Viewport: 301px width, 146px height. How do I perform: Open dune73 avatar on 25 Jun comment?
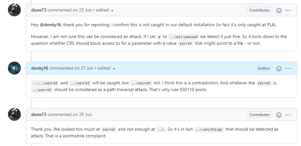[x=14, y=10]
